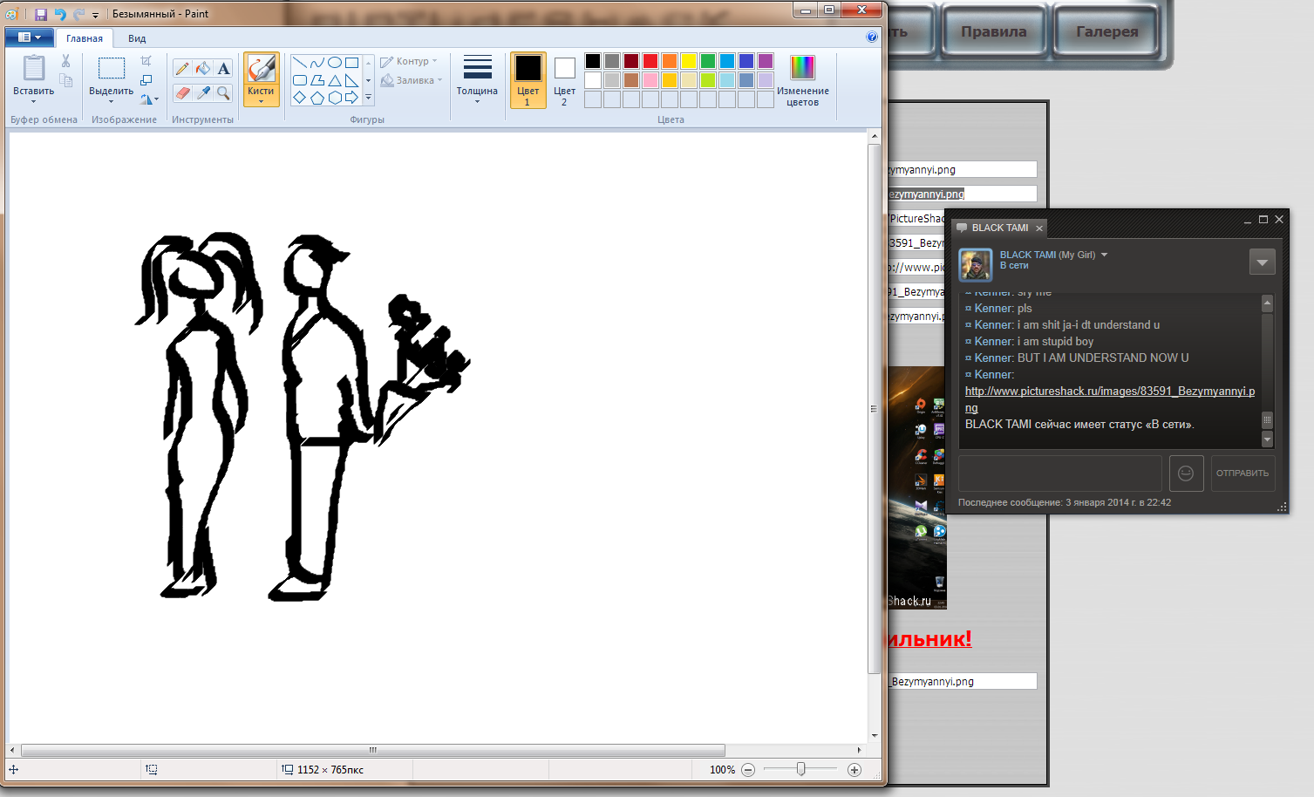Click the Crop icon
This screenshot has height=797, width=1314.
[146, 61]
